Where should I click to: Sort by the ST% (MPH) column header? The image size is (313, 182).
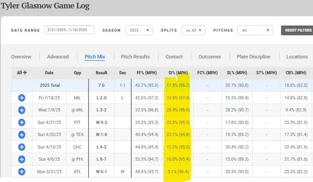[267, 73]
